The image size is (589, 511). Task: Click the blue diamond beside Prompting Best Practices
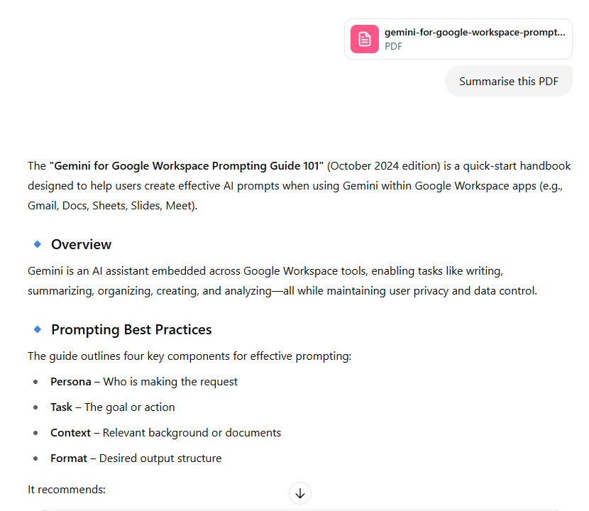38,329
